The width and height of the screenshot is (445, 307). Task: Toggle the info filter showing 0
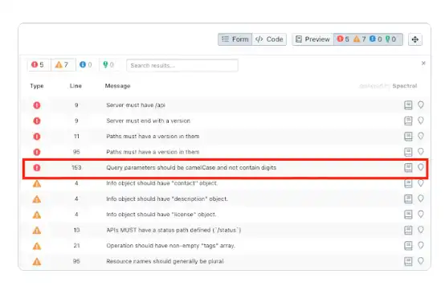click(x=86, y=65)
